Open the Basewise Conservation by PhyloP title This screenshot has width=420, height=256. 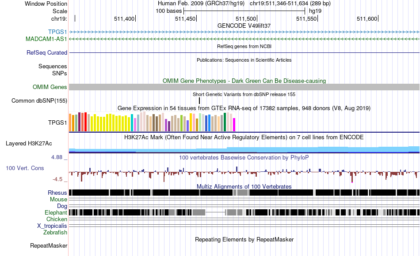coord(244,157)
